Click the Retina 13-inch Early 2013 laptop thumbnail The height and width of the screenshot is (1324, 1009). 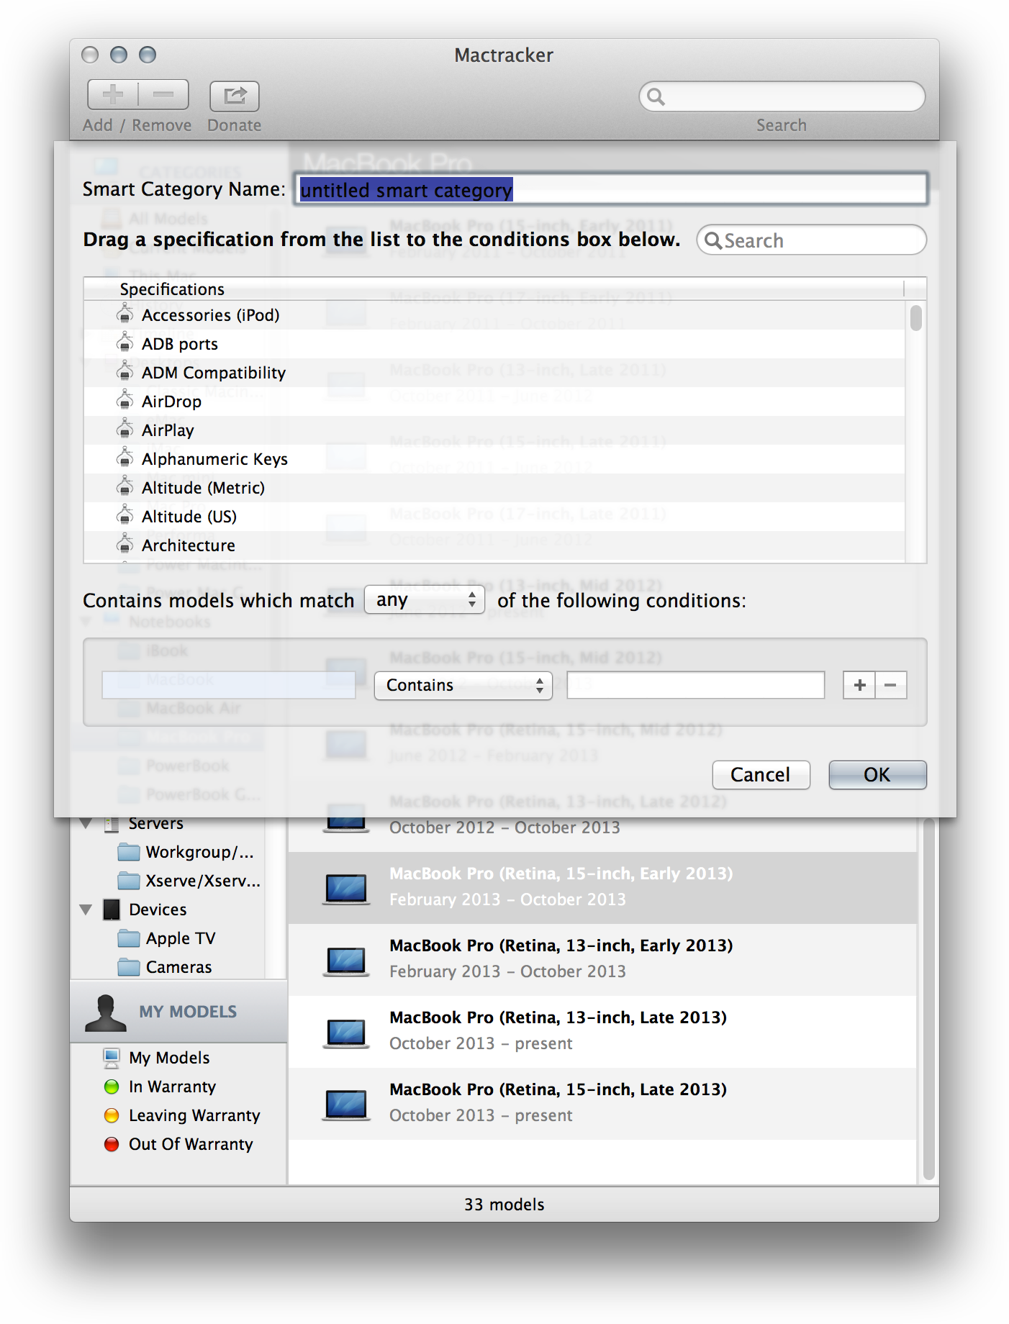[x=346, y=961]
